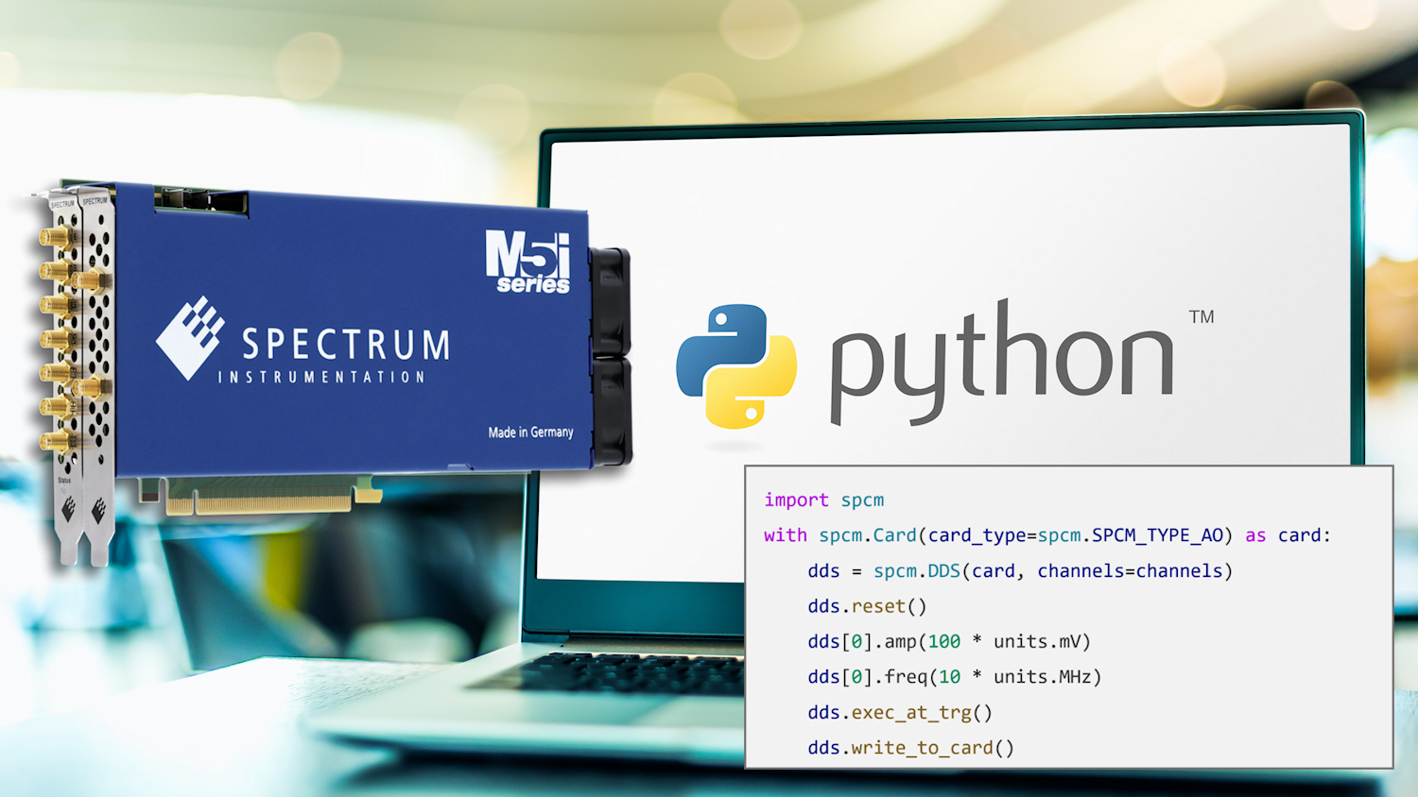Click the "python" wordmark on the laptop screen
Image resolution: width=1418 pixels, height=797 pixels.
click(1002, 362)
